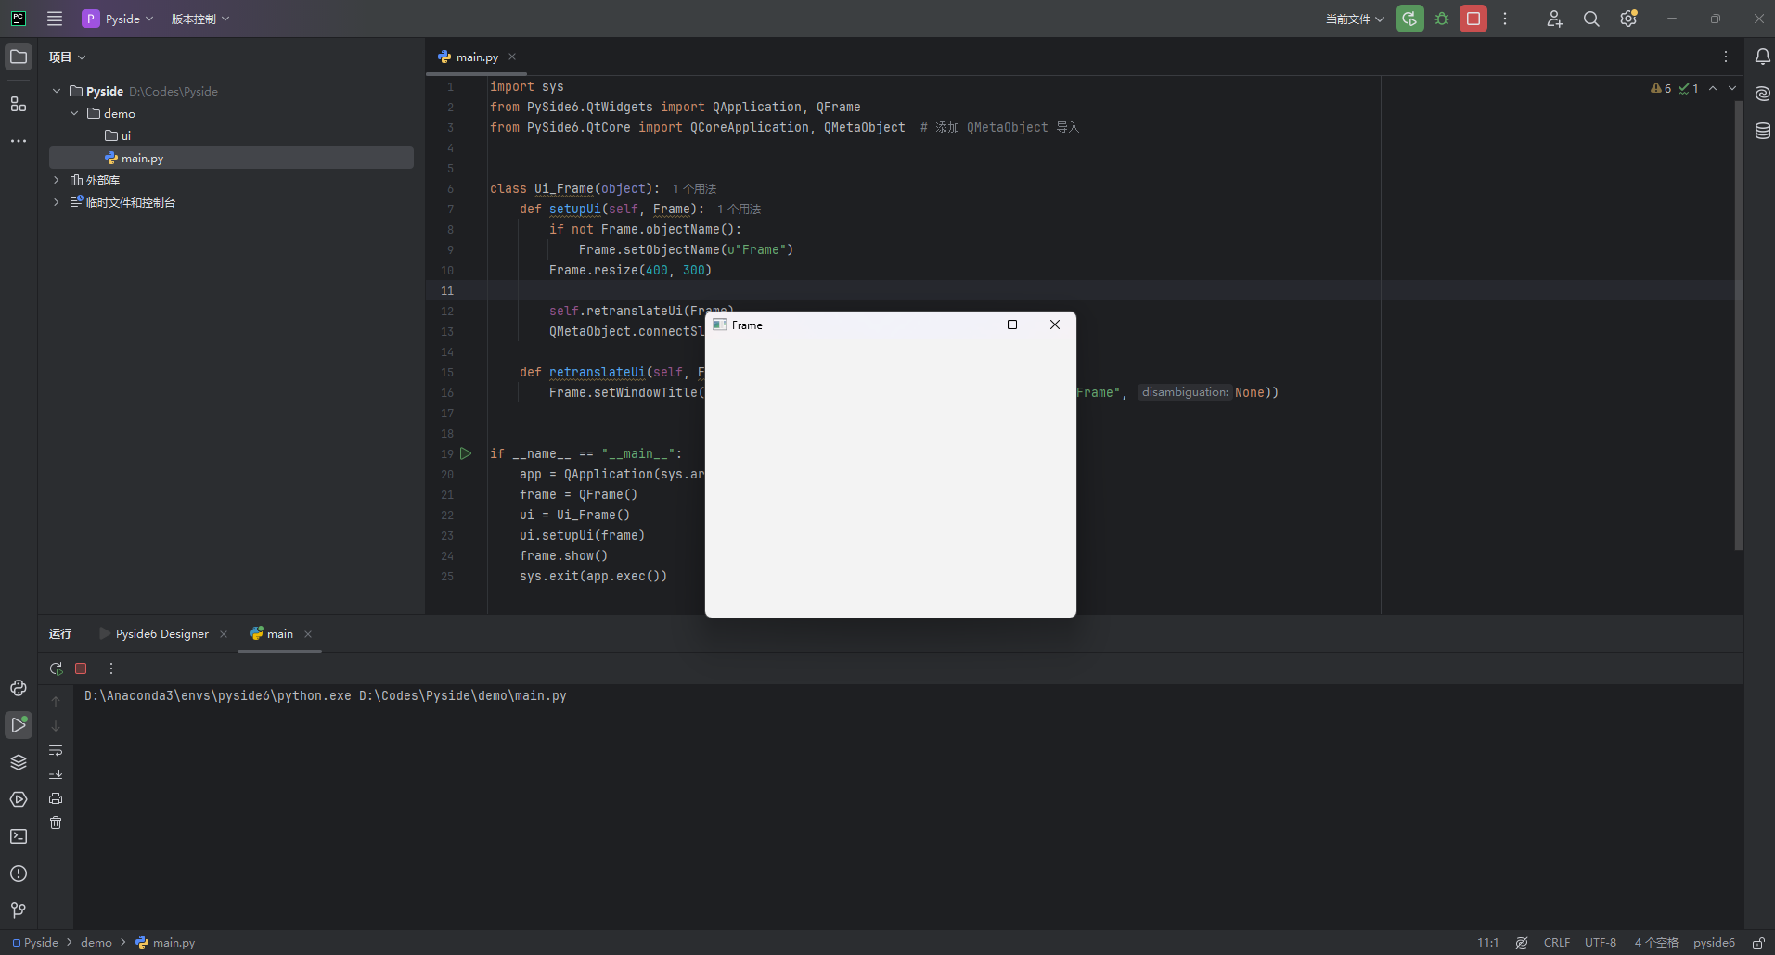Show more tool windows ellipsis
The width and height of the screenshot is (1775, 955).
19,141
